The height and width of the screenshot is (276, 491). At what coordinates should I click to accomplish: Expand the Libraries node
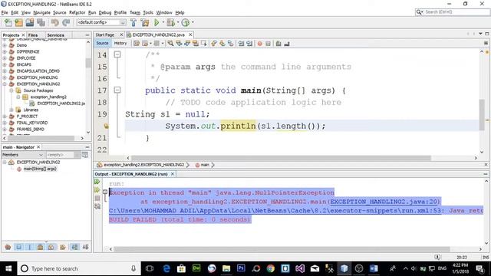[x=12, y=110]
